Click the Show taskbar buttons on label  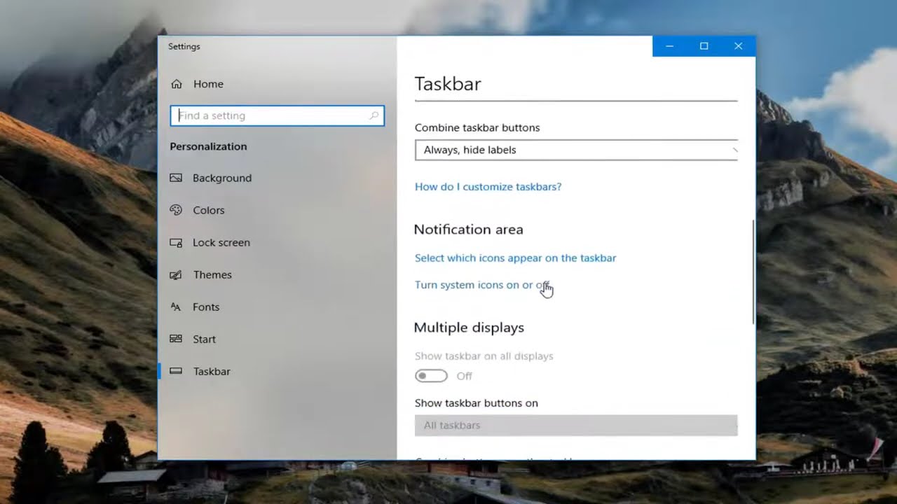(x=477, y=403)
